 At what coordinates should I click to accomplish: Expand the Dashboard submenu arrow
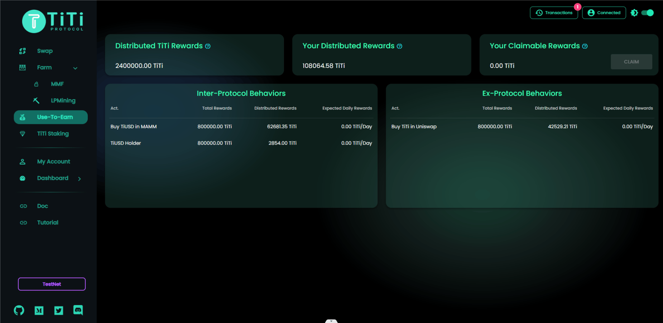coord(80,179)
